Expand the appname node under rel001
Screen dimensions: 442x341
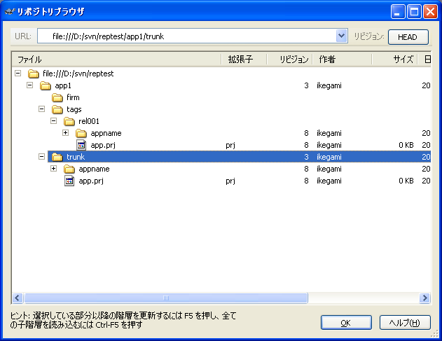point(65,133)
